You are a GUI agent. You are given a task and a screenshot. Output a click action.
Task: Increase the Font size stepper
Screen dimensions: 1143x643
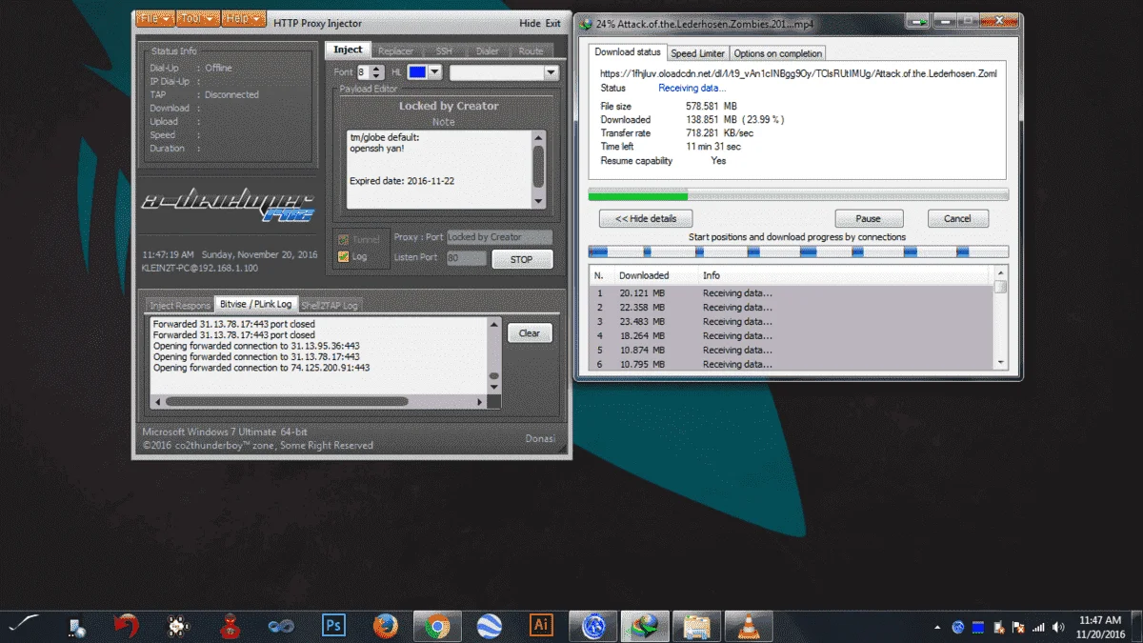(x=378, y=69)
